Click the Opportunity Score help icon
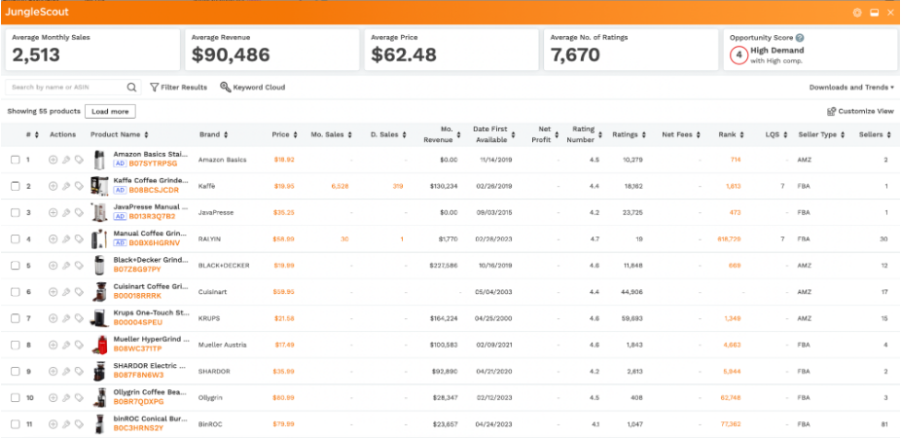901x438 pixels. (x=800, y=38)
